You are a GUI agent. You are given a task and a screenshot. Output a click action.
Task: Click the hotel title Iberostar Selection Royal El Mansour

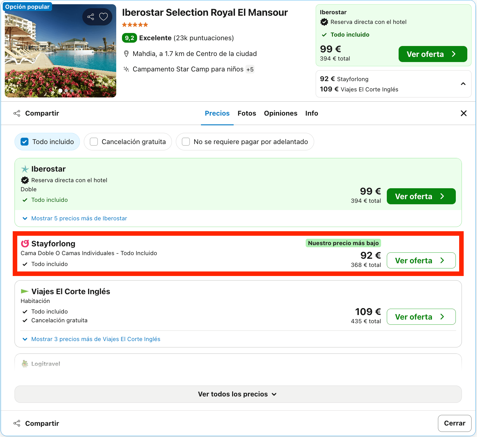pyautogui.click(x=205, y=12)
